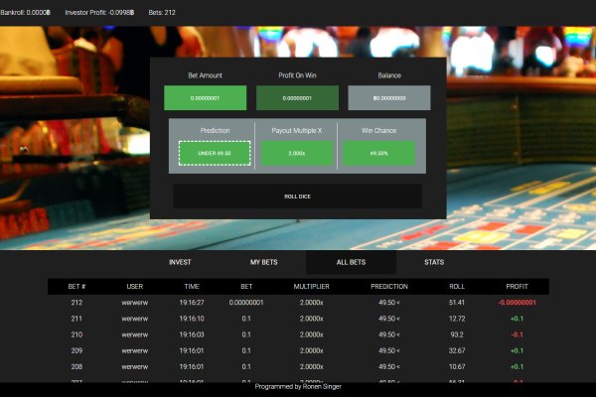Image resolution: width=596 pixels, height=397 pixels.
Task: Click the Bankroll value in top bar
Action: (x=26, y=12)
